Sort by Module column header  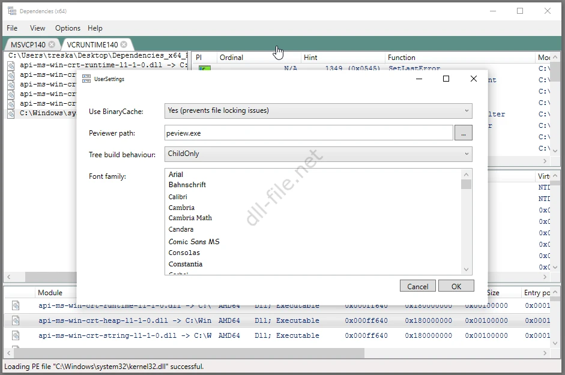pyautogui.click(x=50, y=293)
